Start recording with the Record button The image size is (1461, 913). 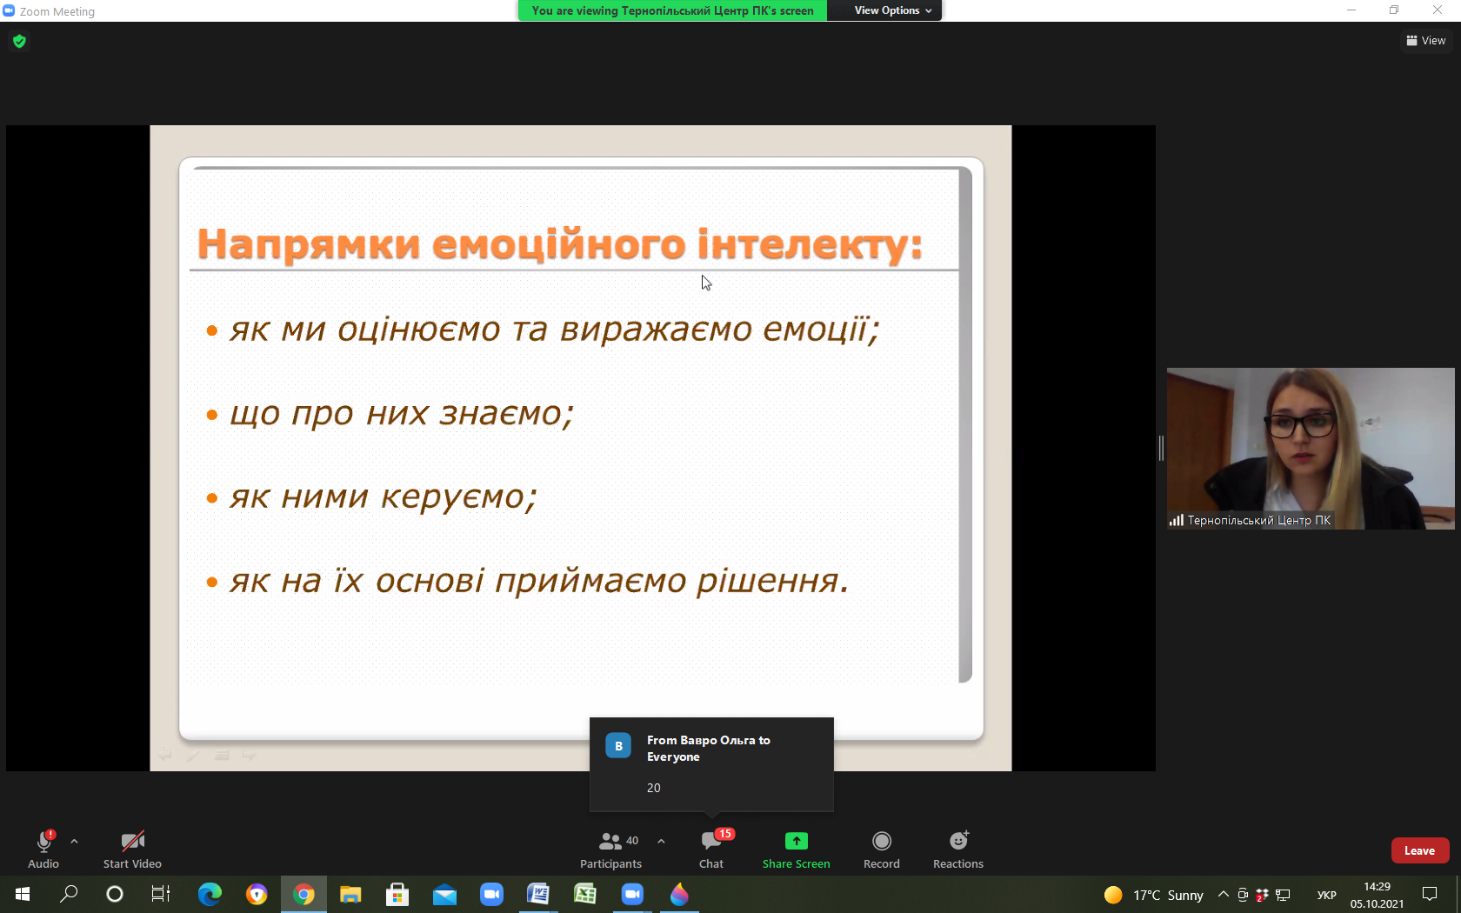881,849
